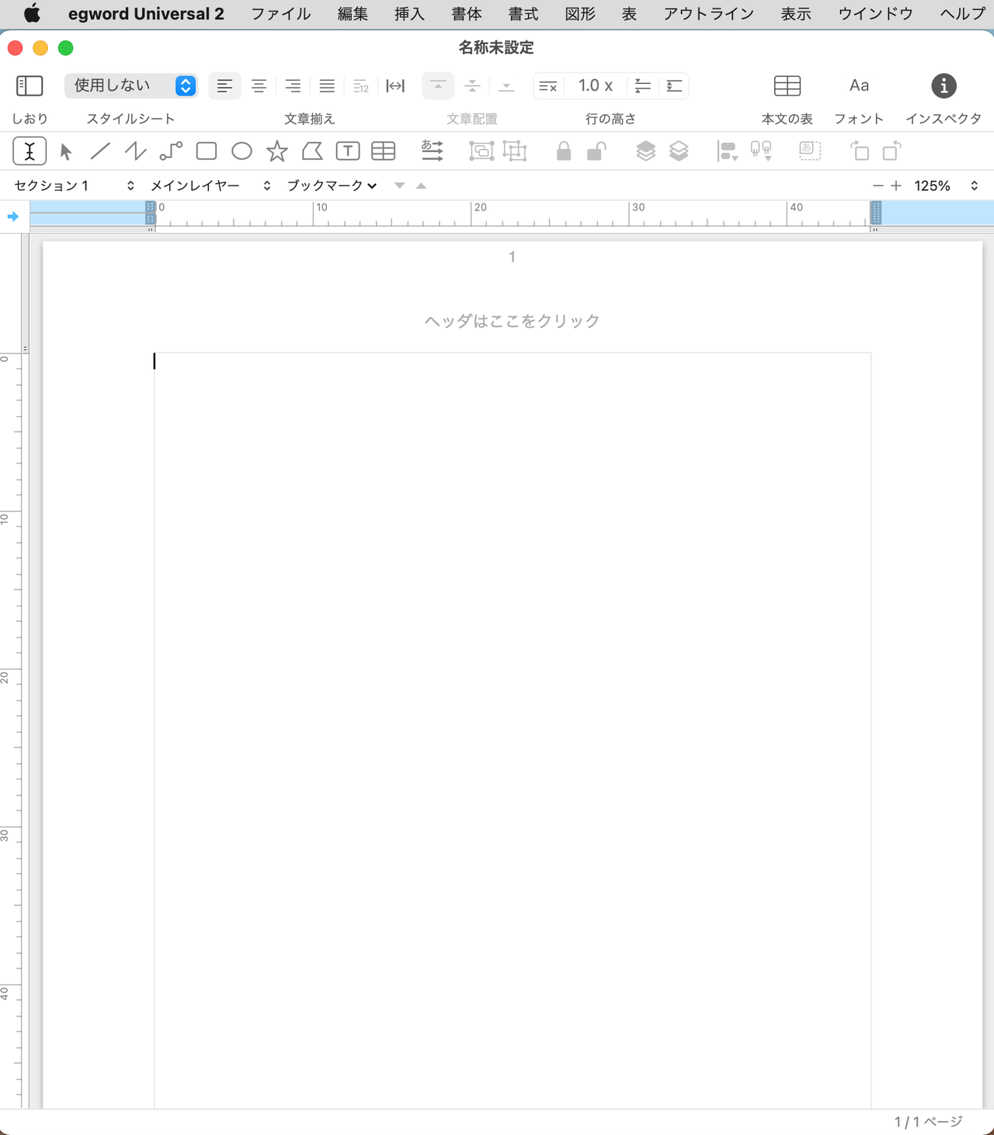Click the rotate right icon

click(892, 151)
